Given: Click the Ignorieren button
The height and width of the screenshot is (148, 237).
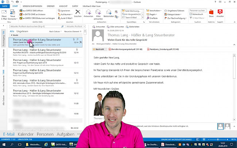Looking at the screenshot, I should (64, 11).
